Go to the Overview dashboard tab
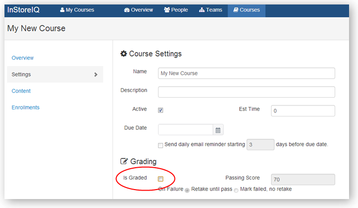This screenshot has width=358, height=208. tap(139, 10)
